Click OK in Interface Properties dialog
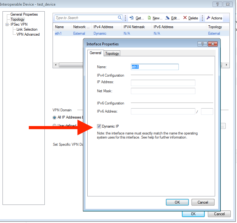Image resolution: width=237 pixels, height=223 pixels. (x=177, y=202)
